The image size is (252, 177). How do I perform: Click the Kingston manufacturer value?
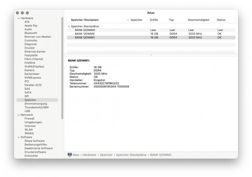coord(99,80)
